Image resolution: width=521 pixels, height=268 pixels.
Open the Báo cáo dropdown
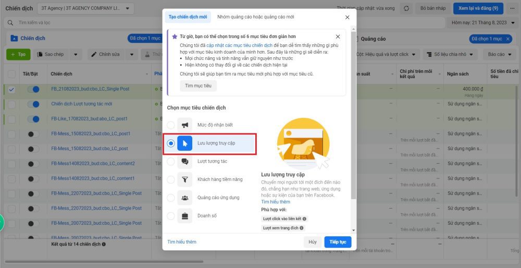tap(500, 54)
